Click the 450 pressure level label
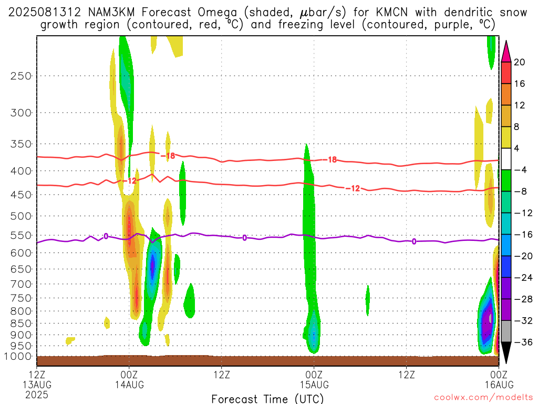The height and width of the screenshot is (404, 538). (21, 195)
